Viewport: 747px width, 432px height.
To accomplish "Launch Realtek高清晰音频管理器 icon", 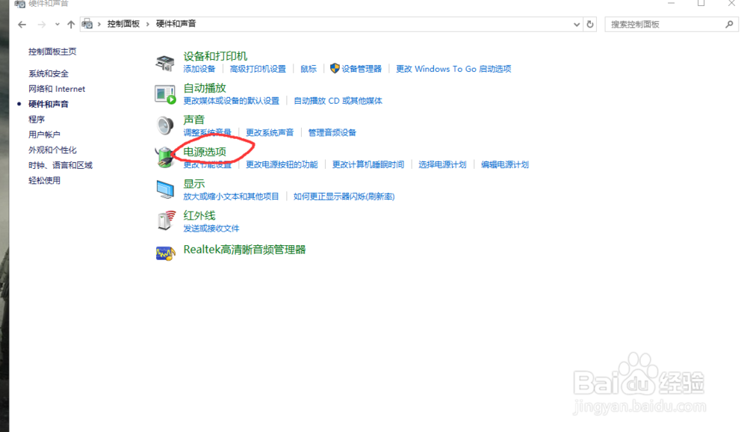I will pyautogui.click(x=166, y=253).
